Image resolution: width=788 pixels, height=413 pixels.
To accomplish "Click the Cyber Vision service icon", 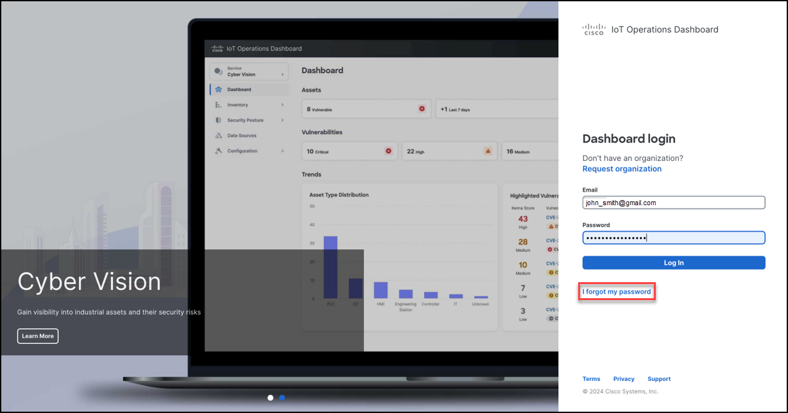I will (218, 72).
